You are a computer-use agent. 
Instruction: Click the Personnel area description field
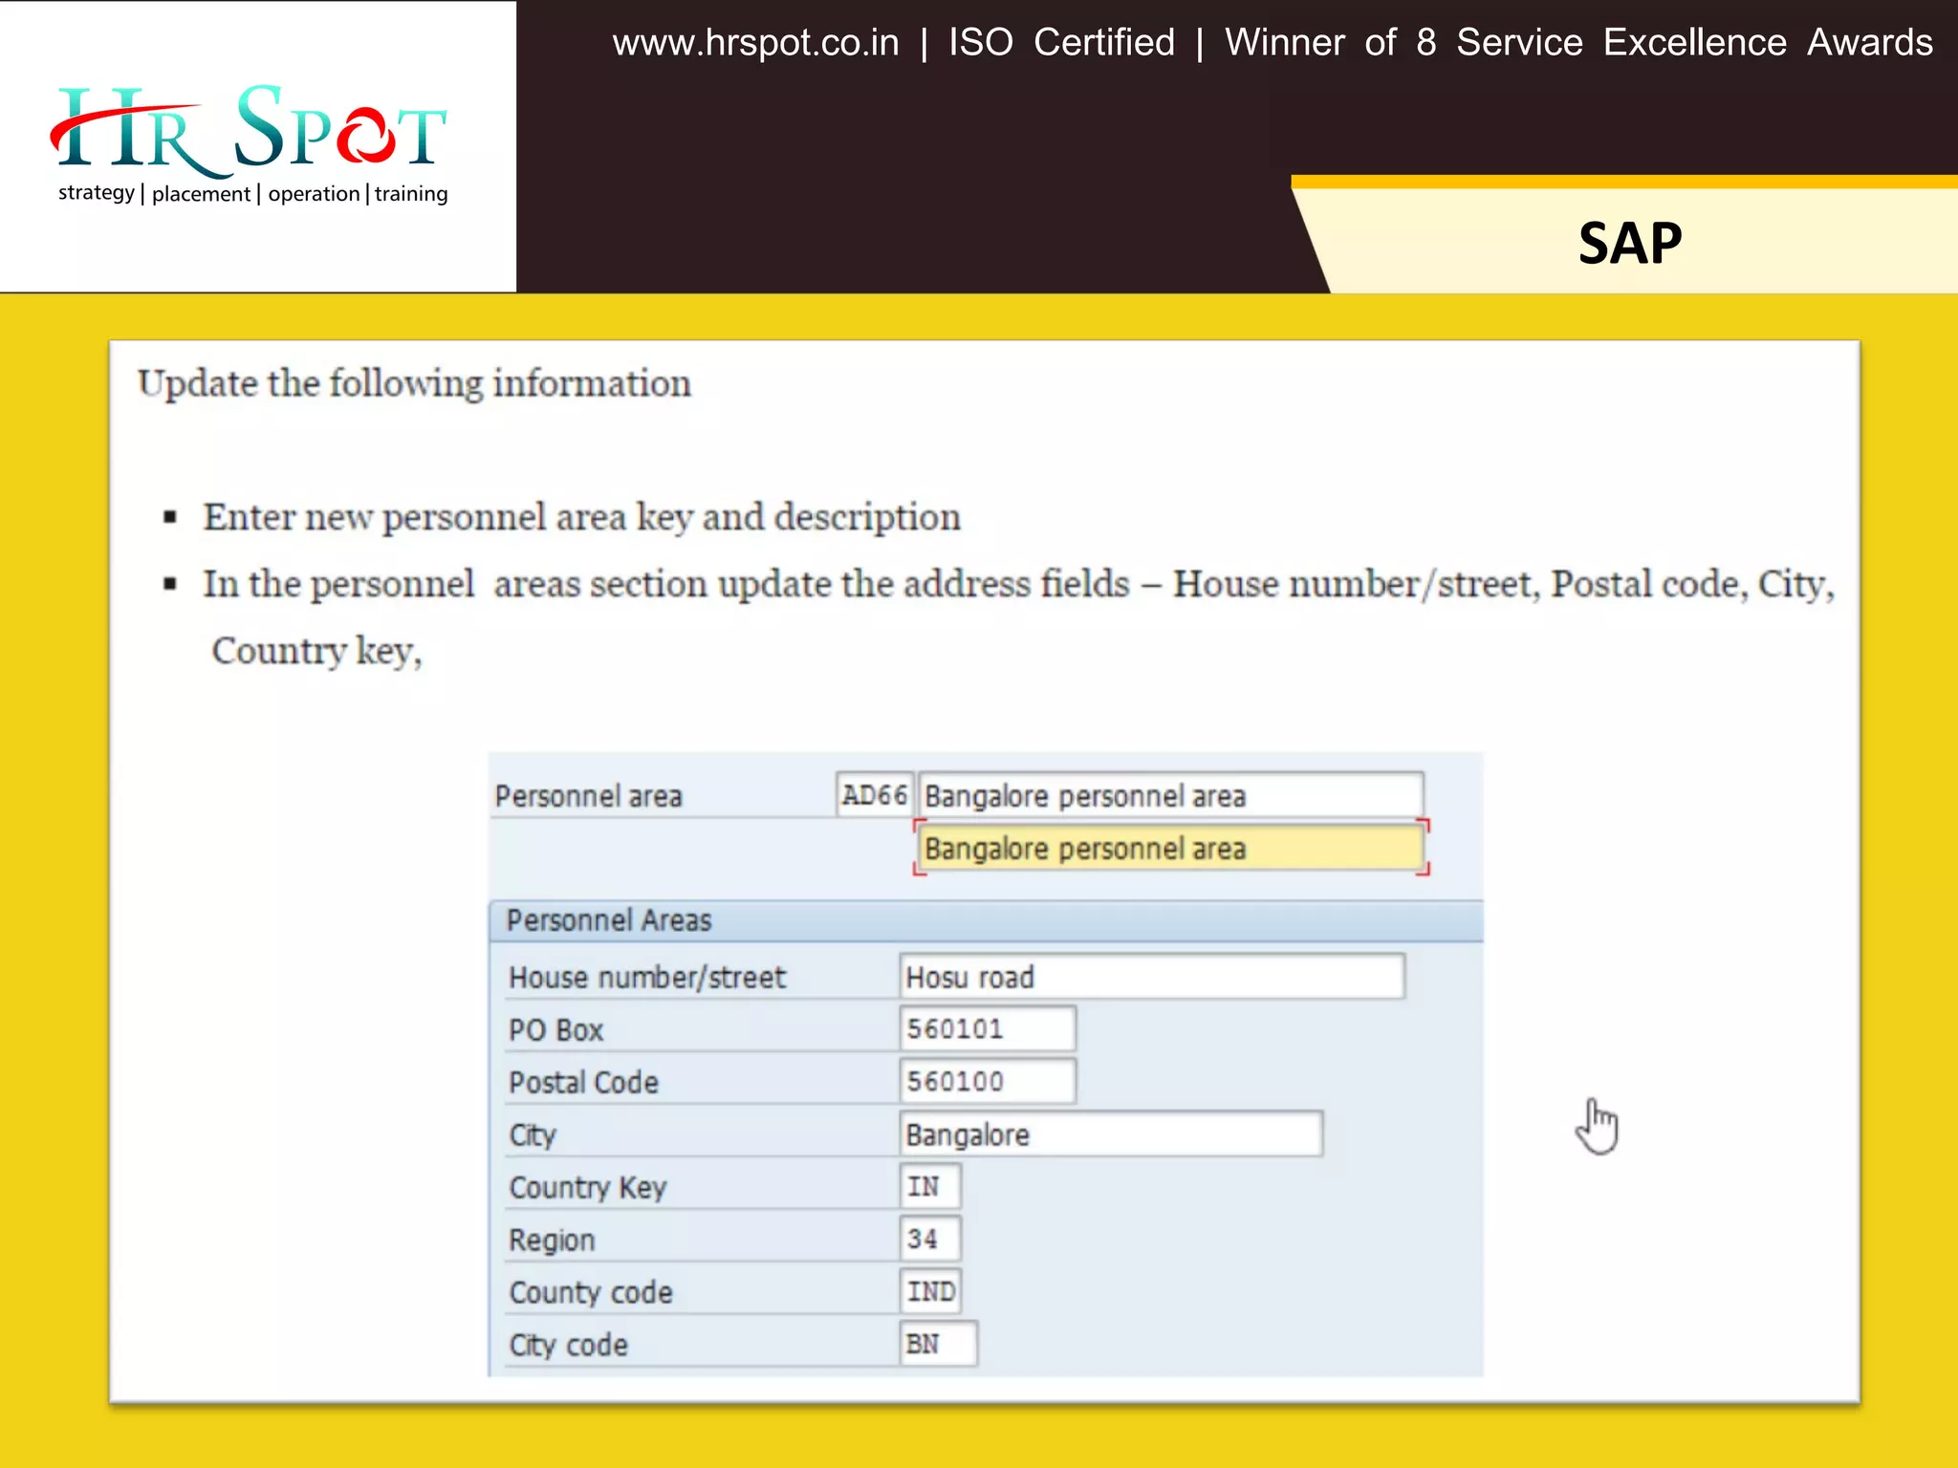(x=1171, y=794)
